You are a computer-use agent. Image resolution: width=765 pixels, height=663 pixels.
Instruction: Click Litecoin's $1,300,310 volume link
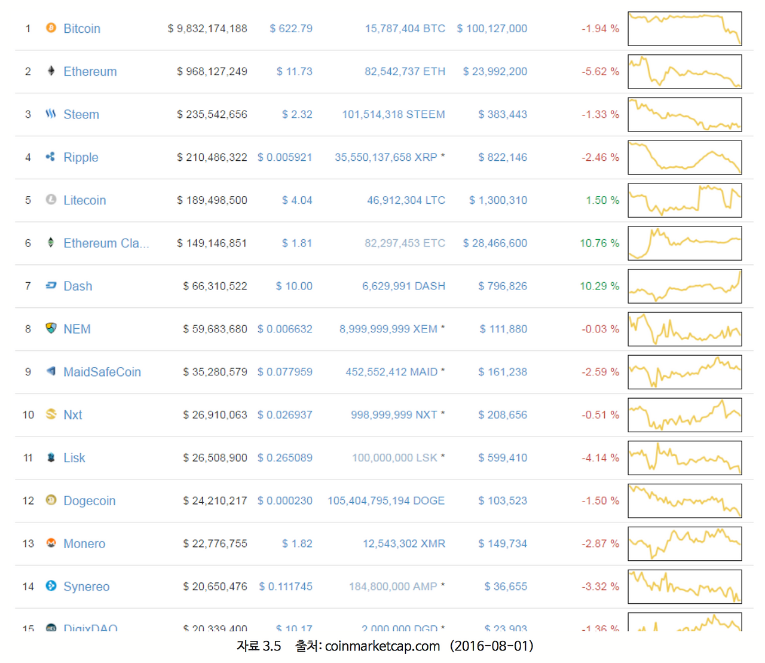[x=497, y=200]
